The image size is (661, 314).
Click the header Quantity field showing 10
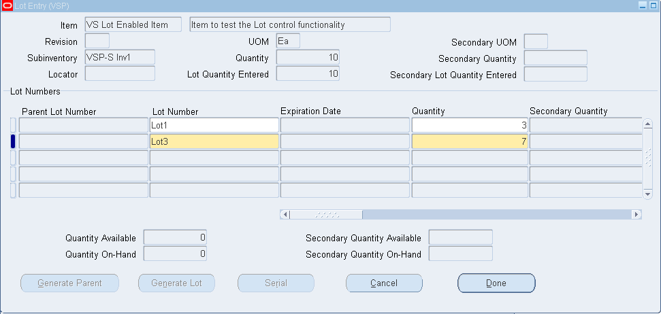coord(308,57)
